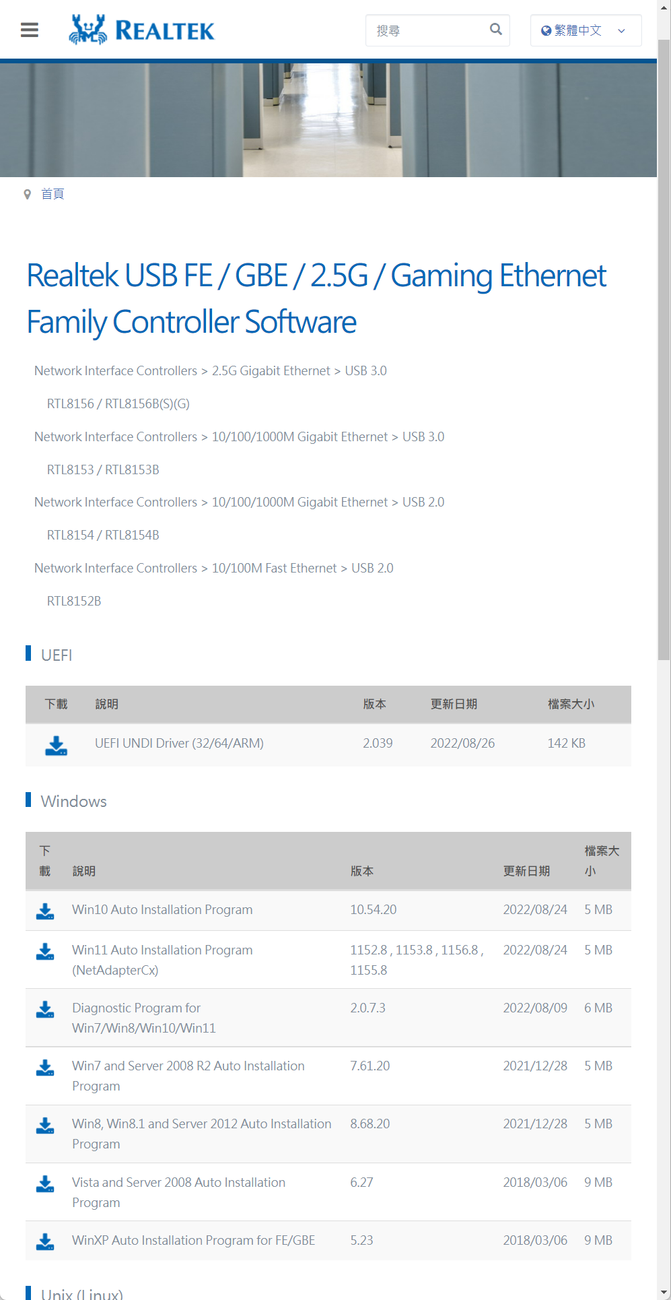
Task: Click version 8.68.20 cell
Action: [x=370, y=1124]
